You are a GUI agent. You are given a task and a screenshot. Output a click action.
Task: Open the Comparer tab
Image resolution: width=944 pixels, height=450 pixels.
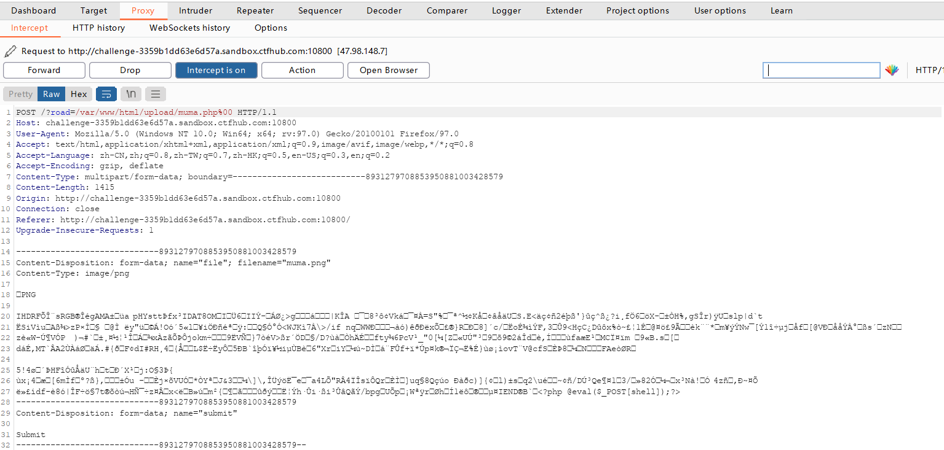(x=447, y=10)
